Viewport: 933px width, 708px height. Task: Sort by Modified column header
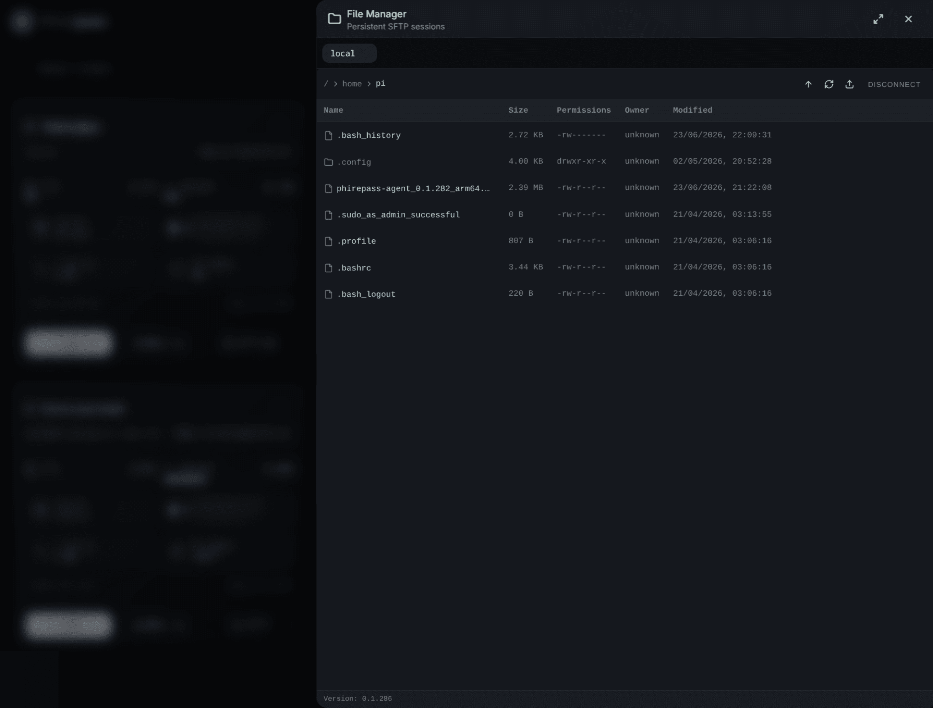pyautogui.click(x=692, y=110)
